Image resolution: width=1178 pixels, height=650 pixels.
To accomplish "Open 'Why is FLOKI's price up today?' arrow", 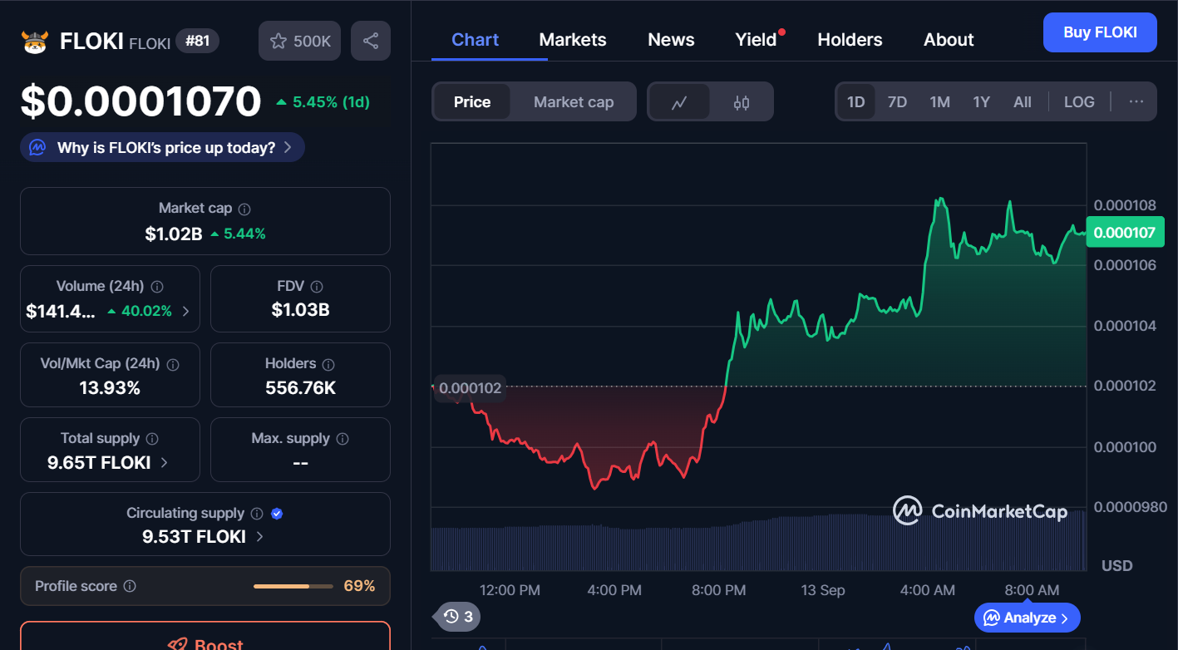I will coord(288,148).
